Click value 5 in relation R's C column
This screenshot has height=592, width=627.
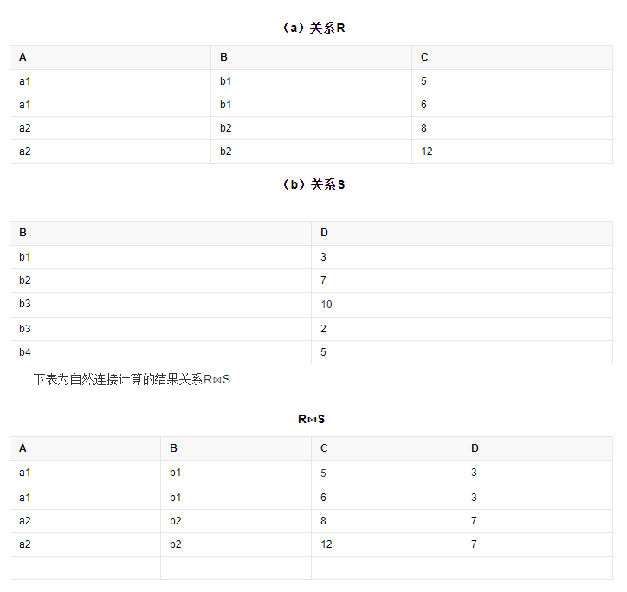point(423,81)
